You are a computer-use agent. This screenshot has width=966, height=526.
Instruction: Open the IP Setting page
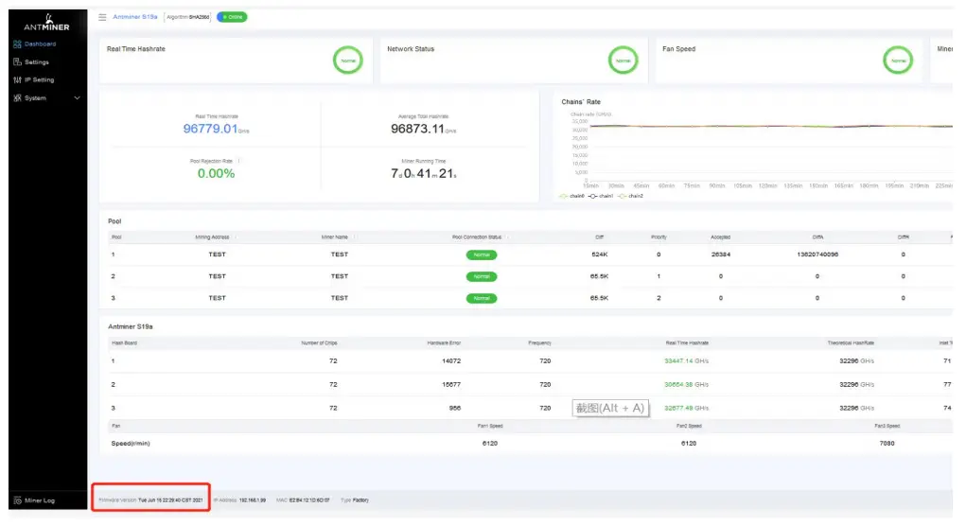(34, 79)
